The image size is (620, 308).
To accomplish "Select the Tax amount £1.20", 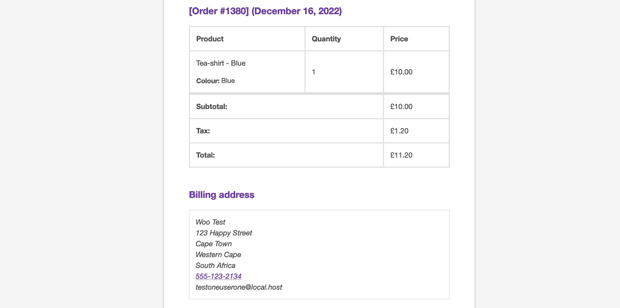I will point(399,131).
